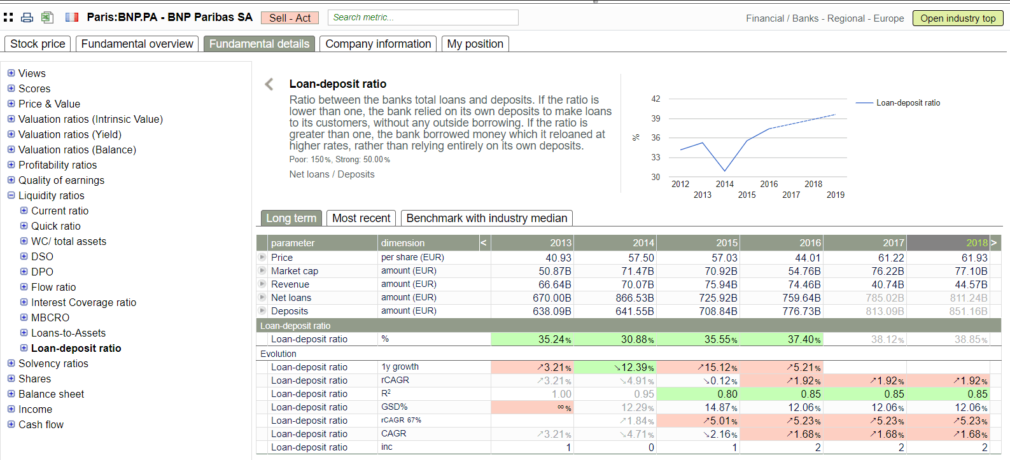Select the Long term tab
Image resolution: width=1010 pixels, height=460 pixels.
tap(291, 218)
